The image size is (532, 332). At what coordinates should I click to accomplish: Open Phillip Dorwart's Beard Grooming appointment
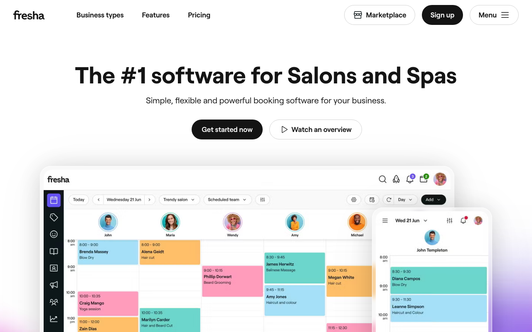click(x=232, y=281)
